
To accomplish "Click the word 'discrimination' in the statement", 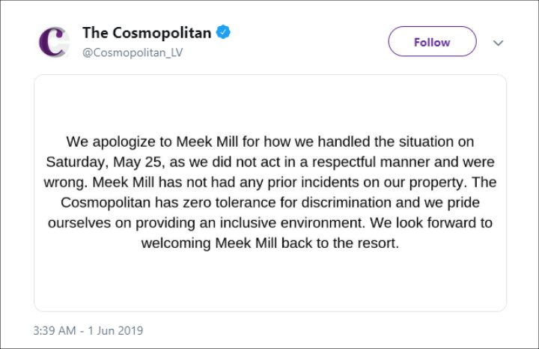I will pyautogui.click(x=346, y=202).
